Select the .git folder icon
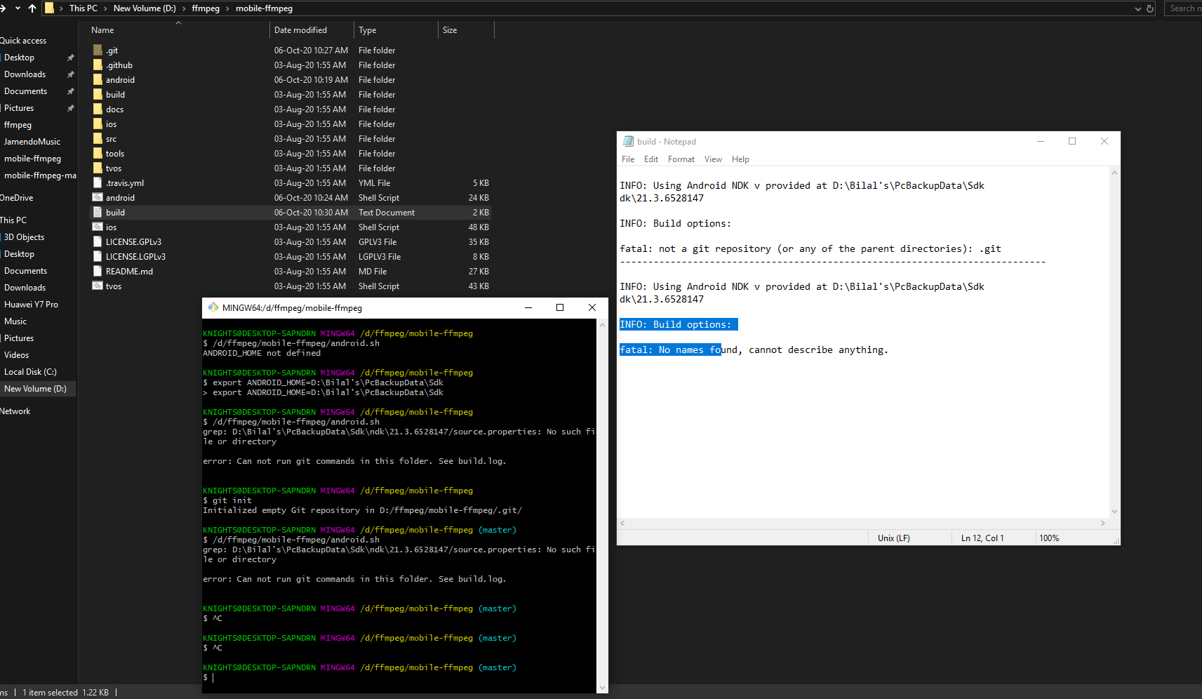 (x=98, y=50)
